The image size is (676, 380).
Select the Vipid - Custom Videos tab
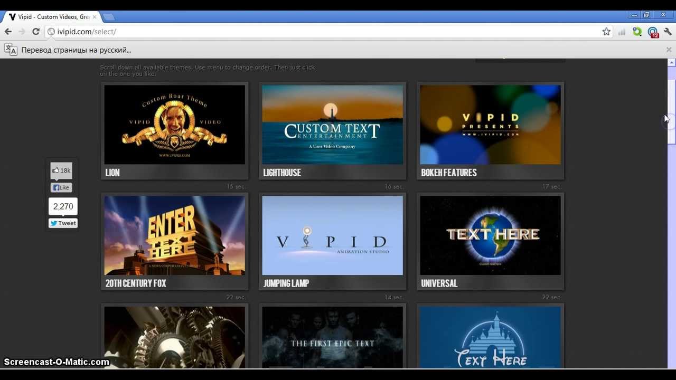pos(51,17)
